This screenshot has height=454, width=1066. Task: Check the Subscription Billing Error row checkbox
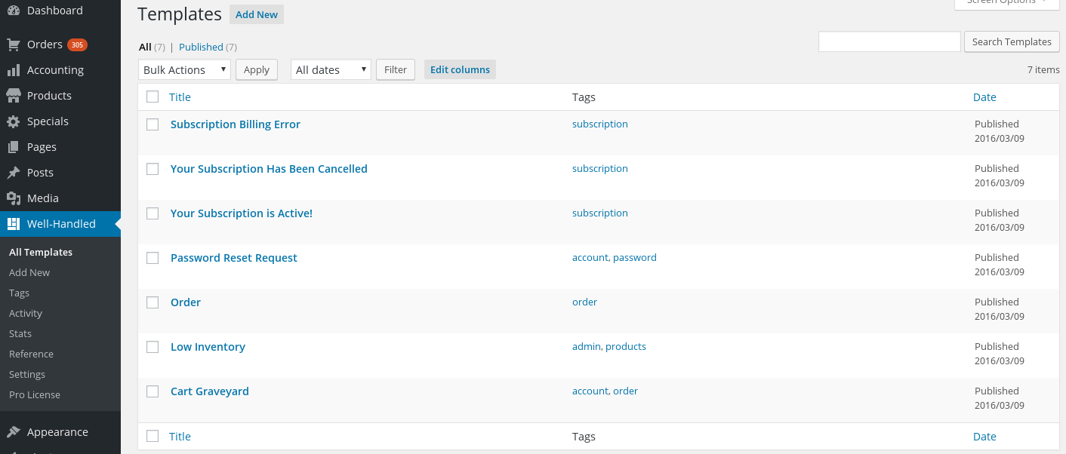153,124
